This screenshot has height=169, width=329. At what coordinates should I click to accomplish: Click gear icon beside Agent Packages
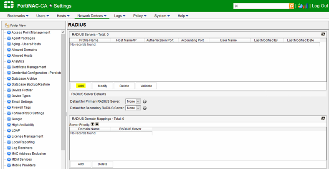click(9, 38)
